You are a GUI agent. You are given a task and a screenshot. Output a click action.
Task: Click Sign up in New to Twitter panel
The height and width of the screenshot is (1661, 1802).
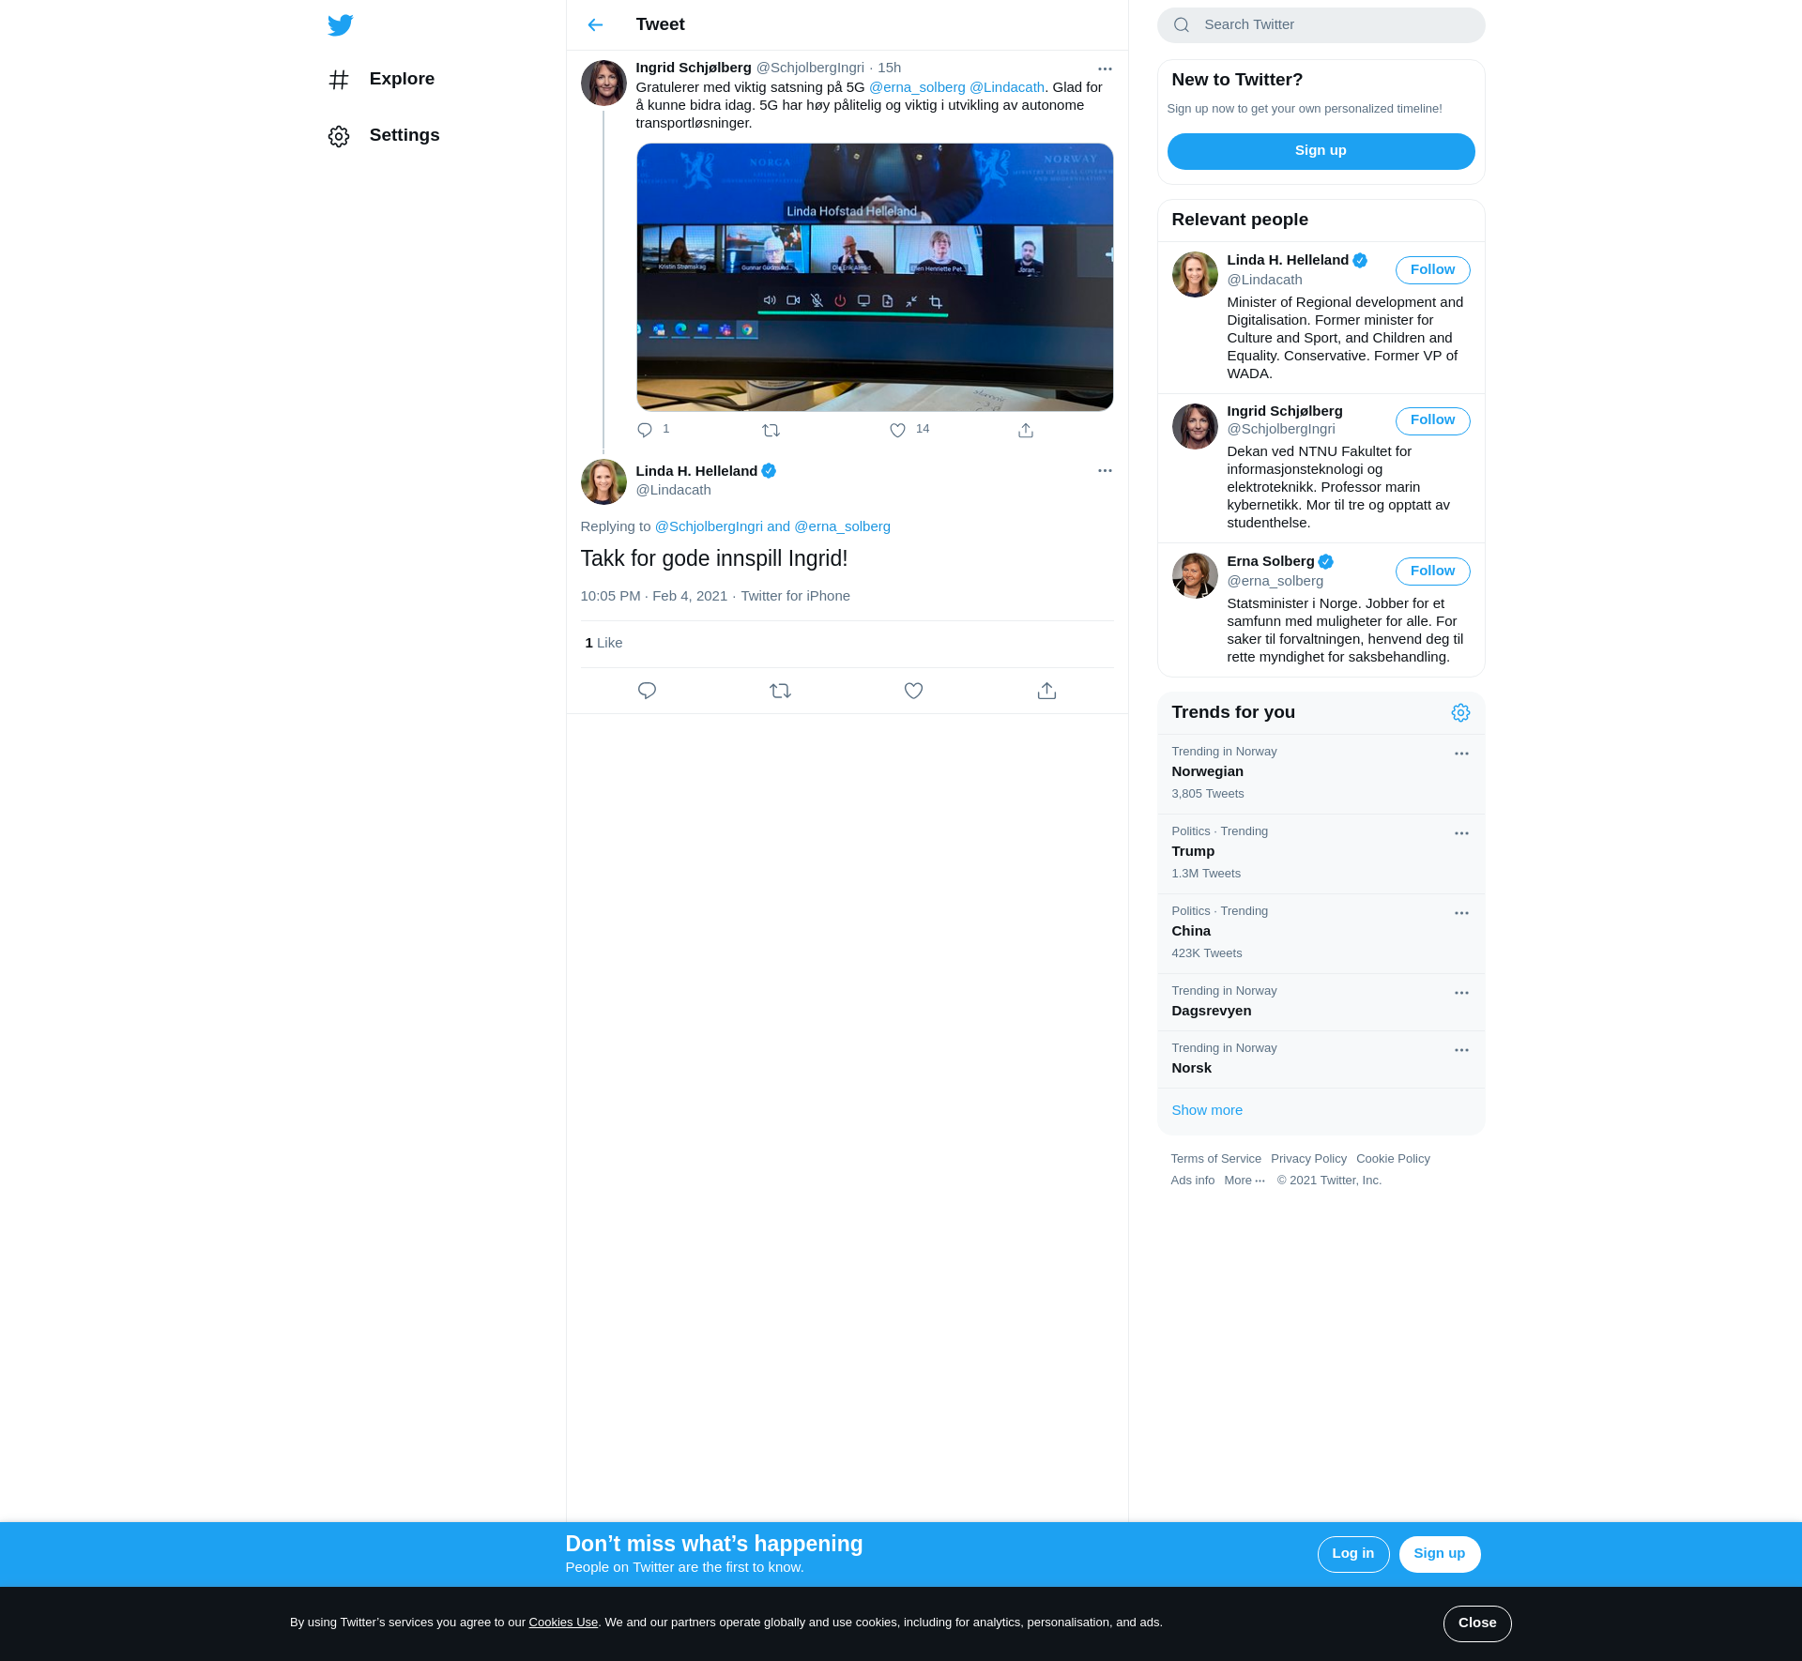(x=1321, y=151)
